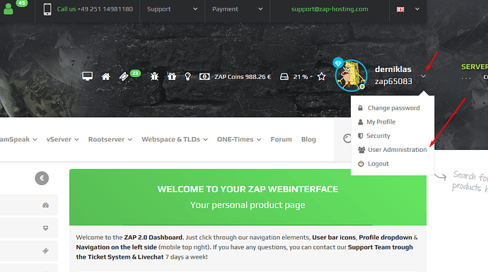Open the monitor dashboard icon
Screen dimensions: 488x272
[88, 76]
